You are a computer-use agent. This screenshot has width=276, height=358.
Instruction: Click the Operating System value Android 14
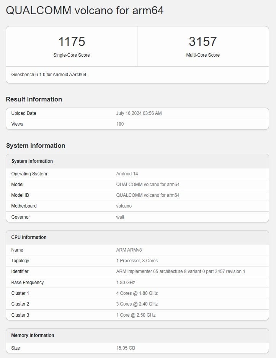[x=127, y=174]
